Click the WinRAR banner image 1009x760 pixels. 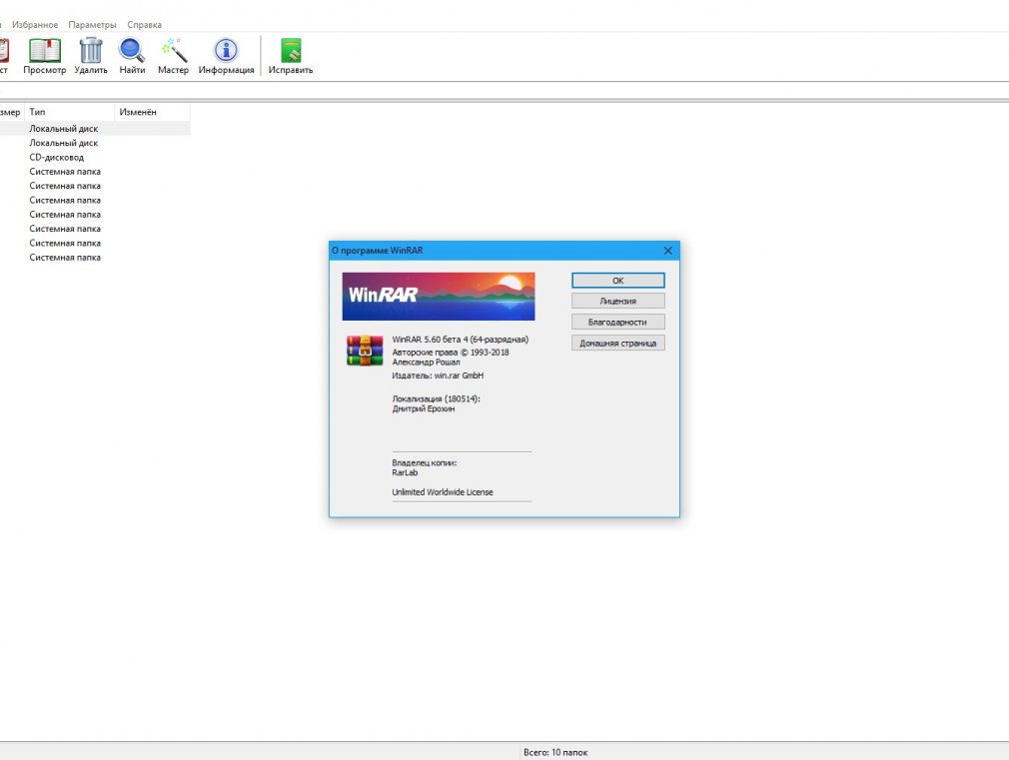[439, 296]
